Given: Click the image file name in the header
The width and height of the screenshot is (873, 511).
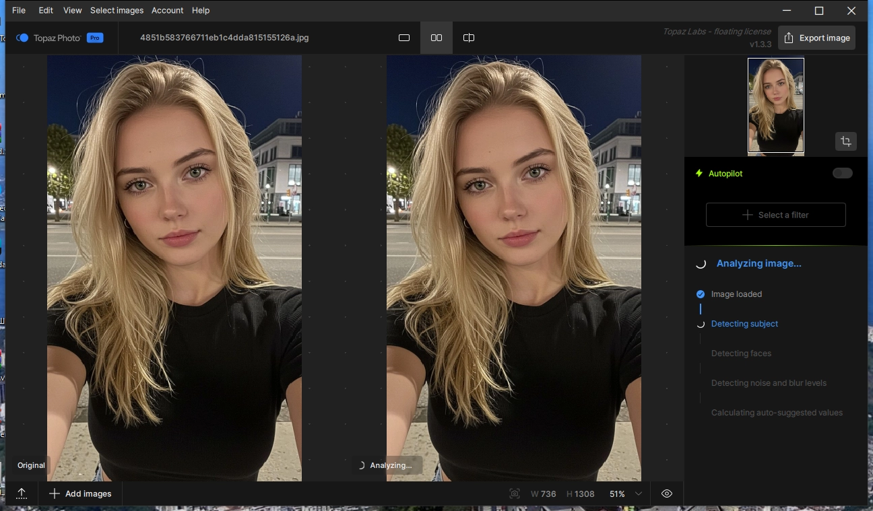Looking at the screenshot, I should tap(224, 38).
